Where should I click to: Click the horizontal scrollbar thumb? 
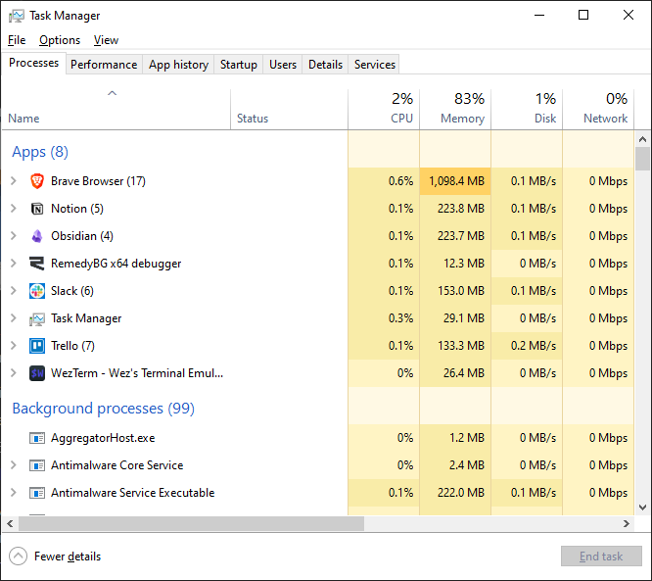pos(191,523)
